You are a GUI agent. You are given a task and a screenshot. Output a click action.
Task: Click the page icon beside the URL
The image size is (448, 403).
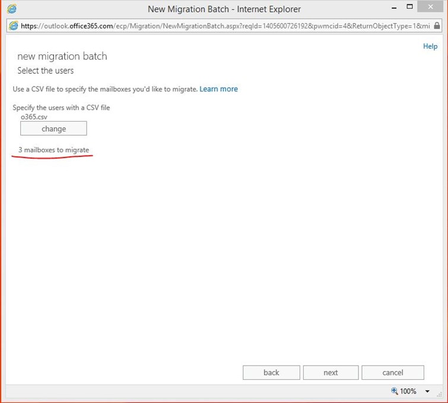pyautogui.click(x=13, y=26)
